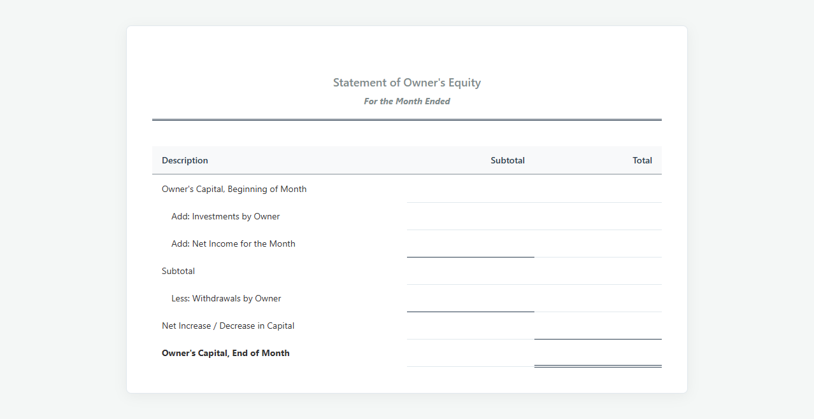Select Add: Net Income for the Month label
Viewport: 814px width, 419px height.
click(x=233, y=244)
